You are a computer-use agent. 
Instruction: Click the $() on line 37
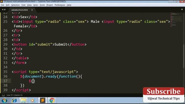[x=32, y=81]
